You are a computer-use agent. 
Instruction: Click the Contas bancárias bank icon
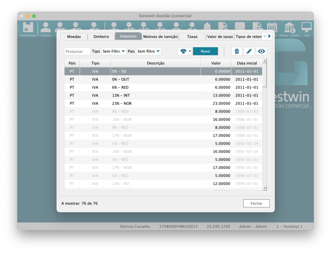click(x=289, y=28)
